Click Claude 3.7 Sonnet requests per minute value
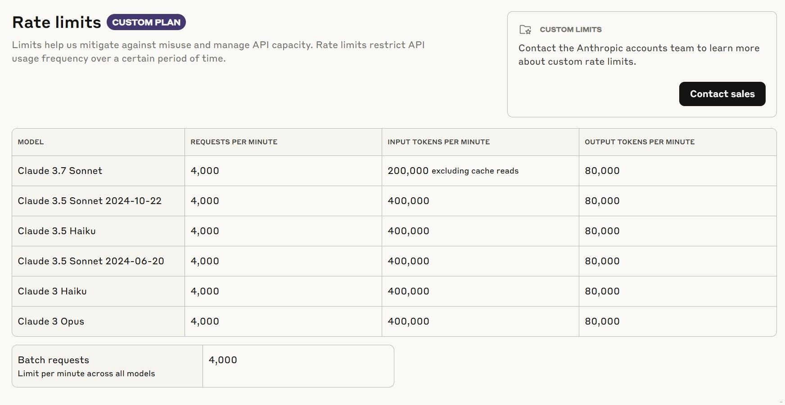Image resolution: width=785 pixels, height=405 pixels. coord(205,171)
